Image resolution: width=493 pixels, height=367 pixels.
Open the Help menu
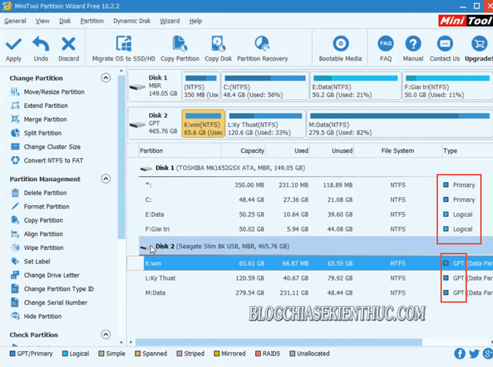point(195,21)
